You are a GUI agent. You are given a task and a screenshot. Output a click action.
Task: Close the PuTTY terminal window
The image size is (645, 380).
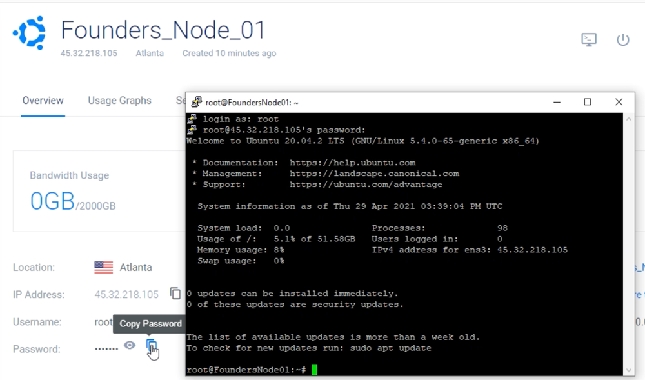(619, 102)
